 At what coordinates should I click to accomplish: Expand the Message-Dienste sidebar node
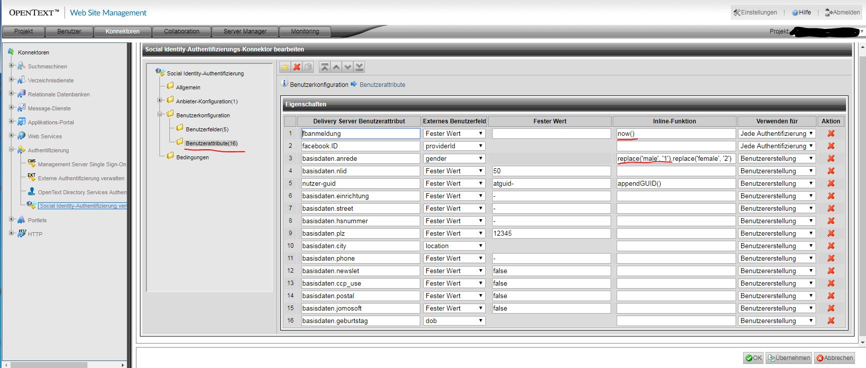click(x=11, y=107)
